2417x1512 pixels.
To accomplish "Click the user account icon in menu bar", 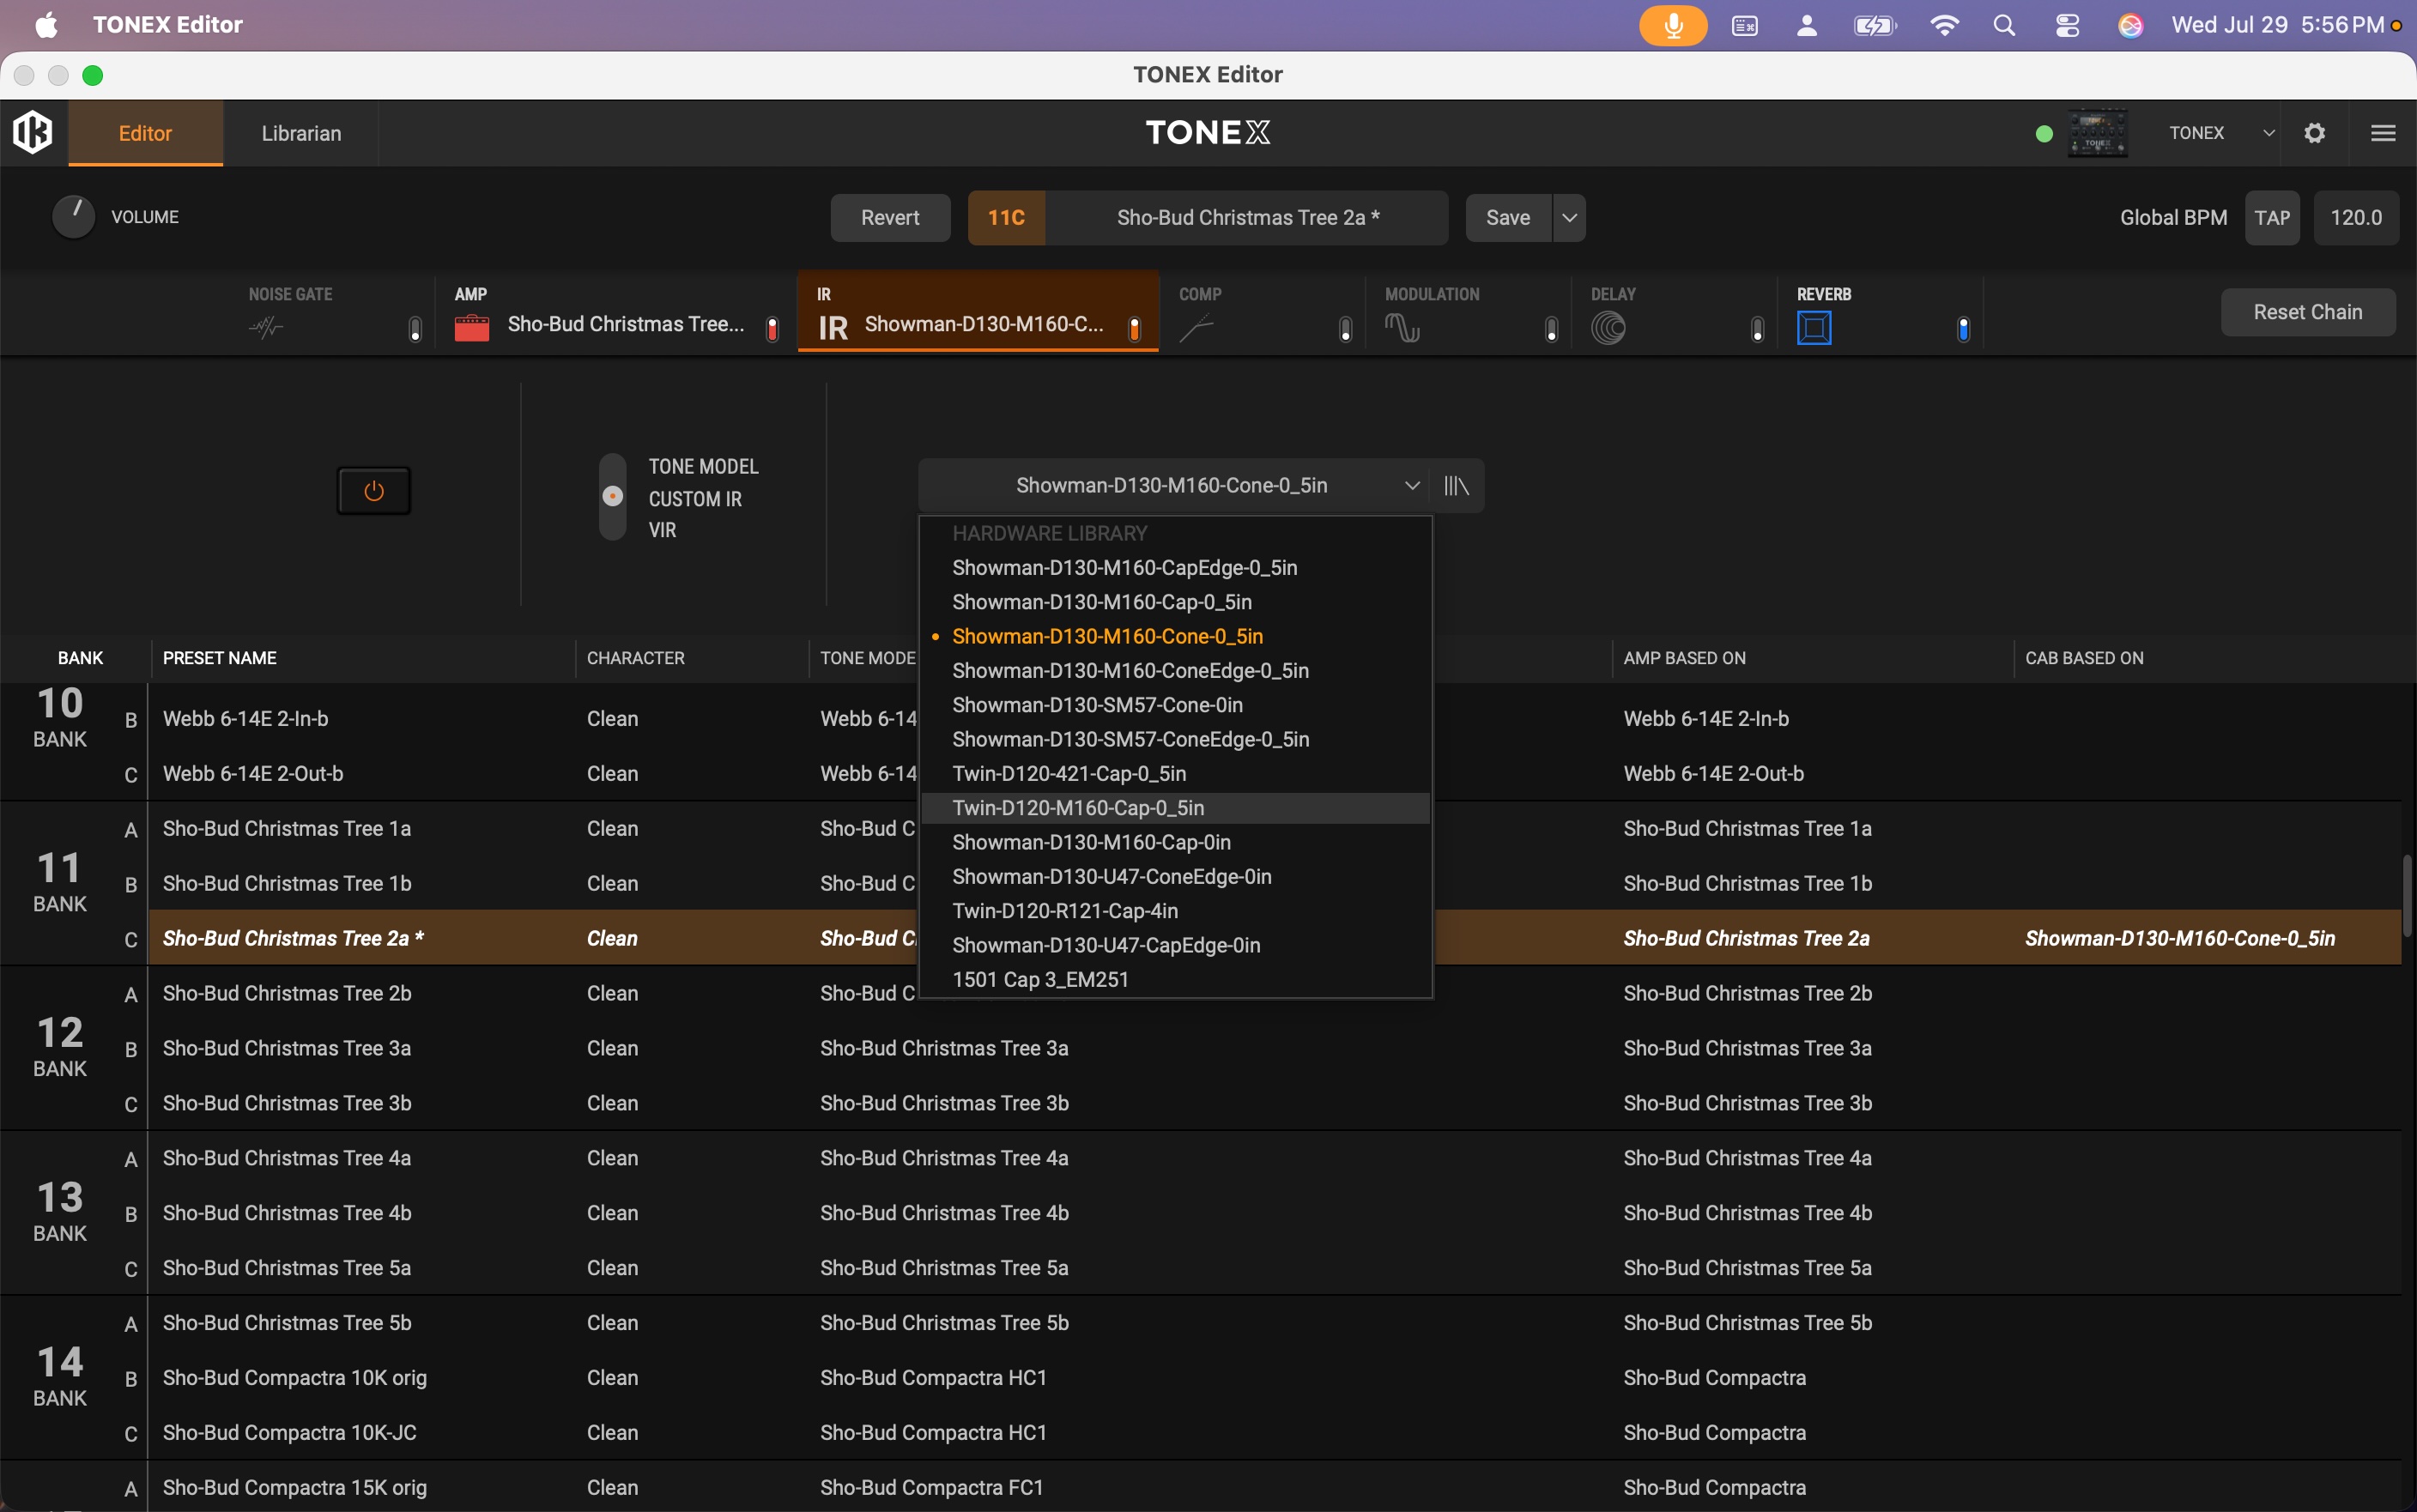I will (x=1806, y=25).
